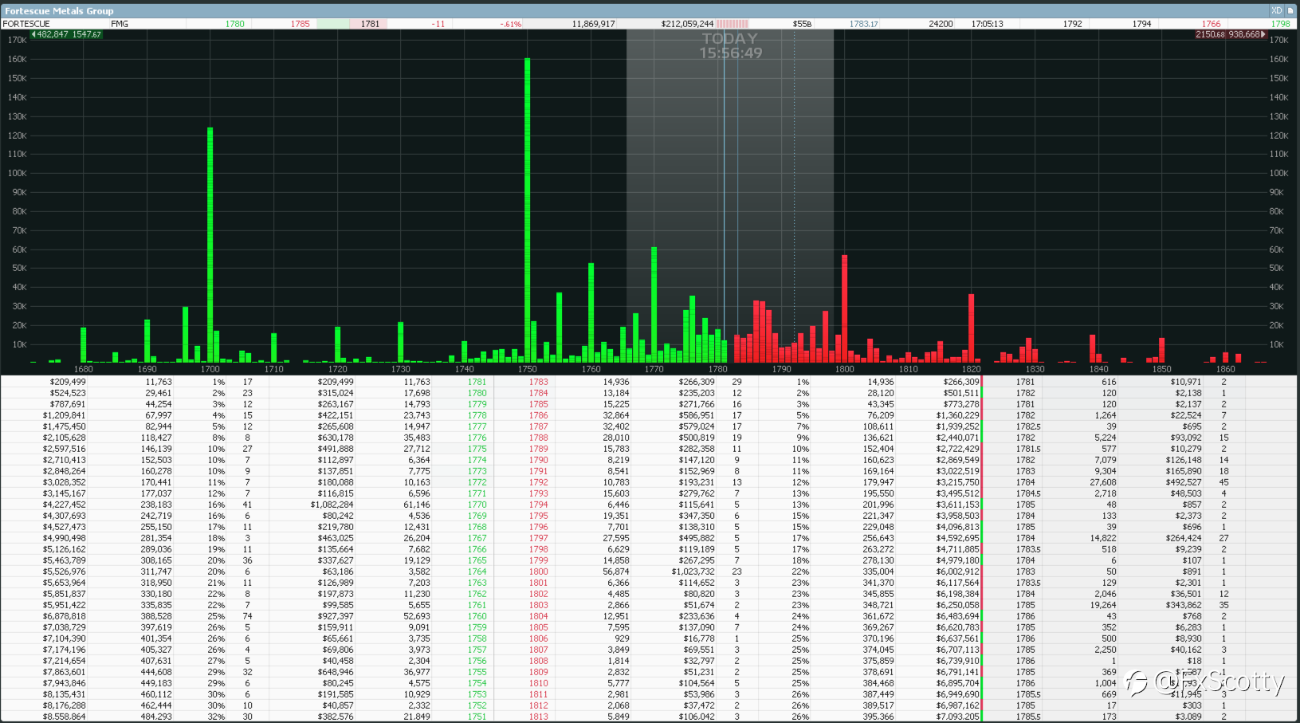Click the left arrow beside 482,847 1547.67
1300x723 pixels.
point(33,34)
